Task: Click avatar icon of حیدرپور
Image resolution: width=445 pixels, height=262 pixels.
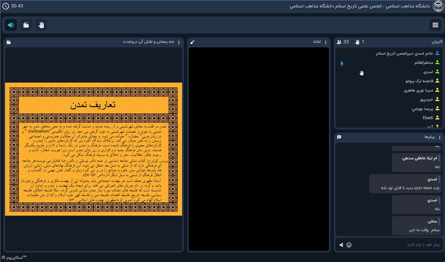Action: [437, 99]
